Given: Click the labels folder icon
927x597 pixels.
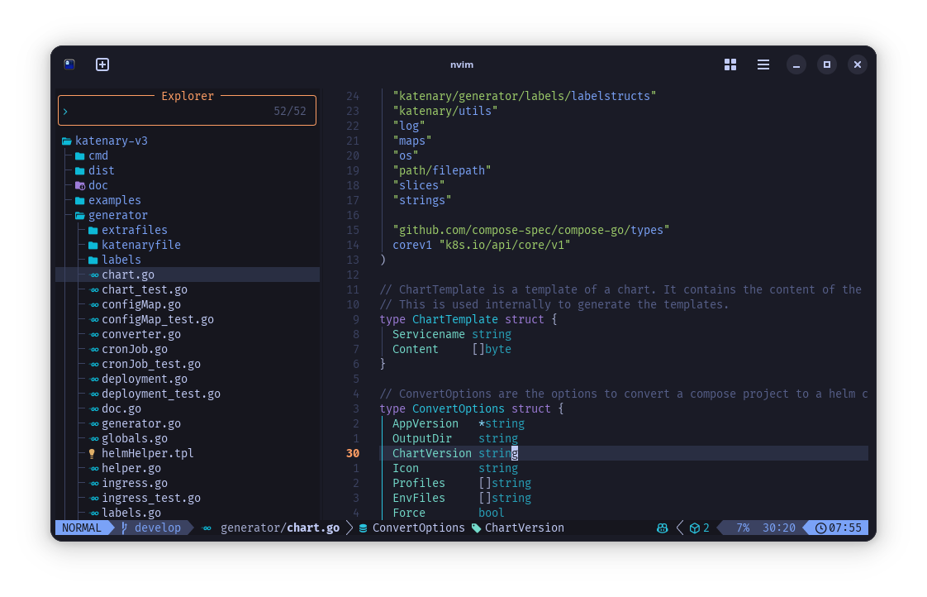Looking at the screenshot, I should click(93, 260).
